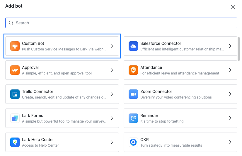This screenshot has width=242, height=156.
Task: Click the Custom Bot robot icon
Action: [15, 46]
